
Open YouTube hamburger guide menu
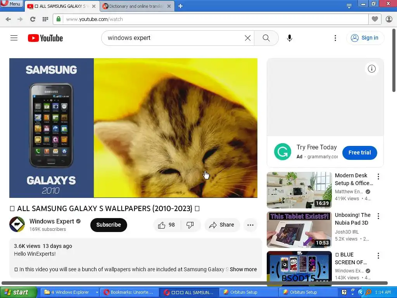coord(14,38)
